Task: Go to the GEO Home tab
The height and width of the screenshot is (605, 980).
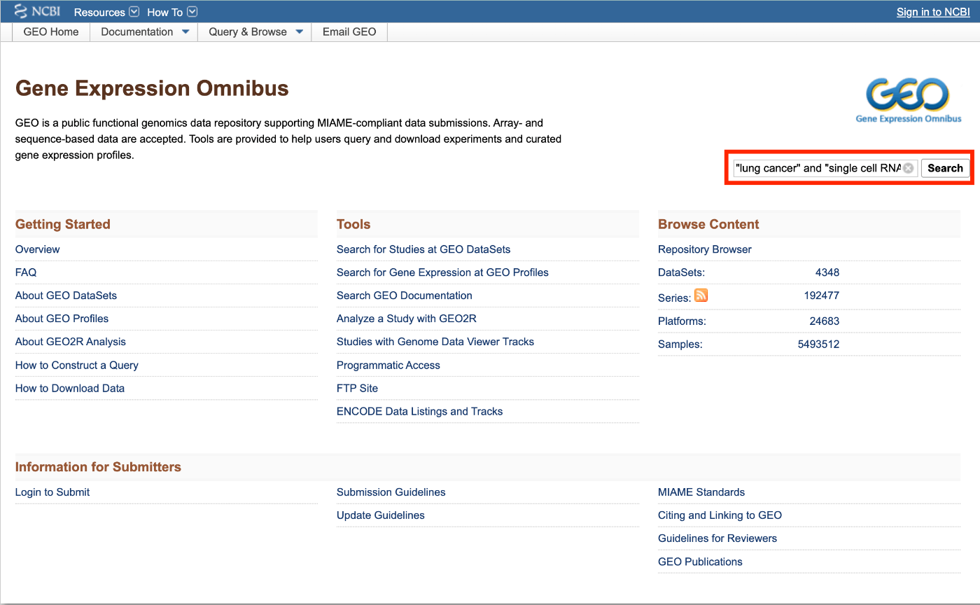Action: (51, 32)
